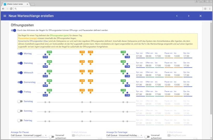Go to next step with right chevron
This screenshot has height=140, width=213.
tap(189, 16)
